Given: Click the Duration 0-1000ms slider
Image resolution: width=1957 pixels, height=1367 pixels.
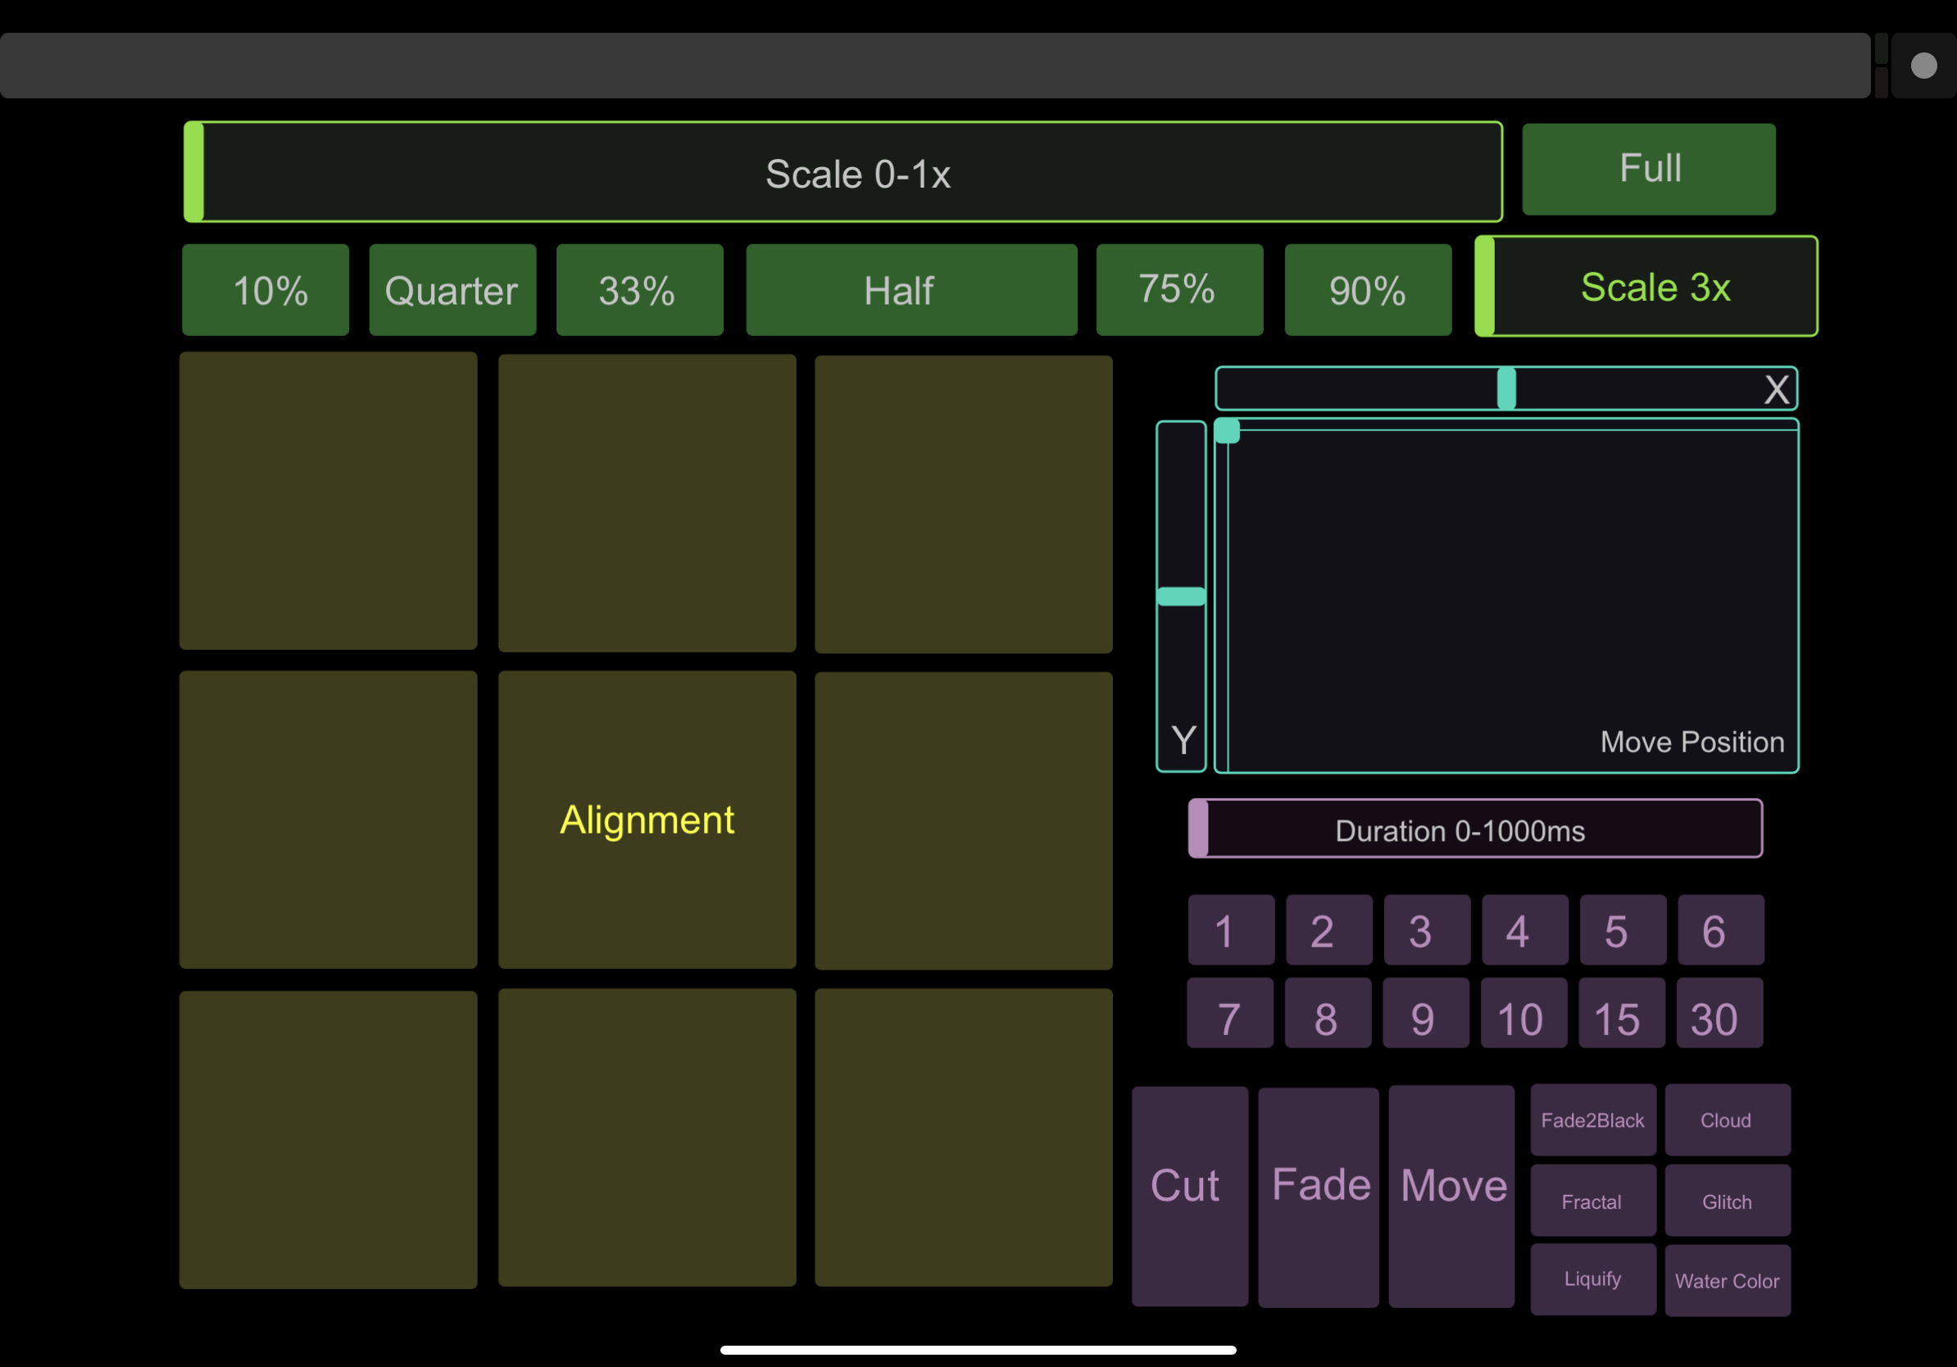Looking at the screenshot, I should (x=1475, y=829).
